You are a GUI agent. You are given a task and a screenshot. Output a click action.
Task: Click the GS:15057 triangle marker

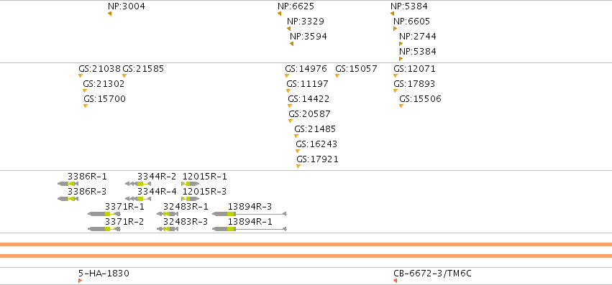coord(337,75)
